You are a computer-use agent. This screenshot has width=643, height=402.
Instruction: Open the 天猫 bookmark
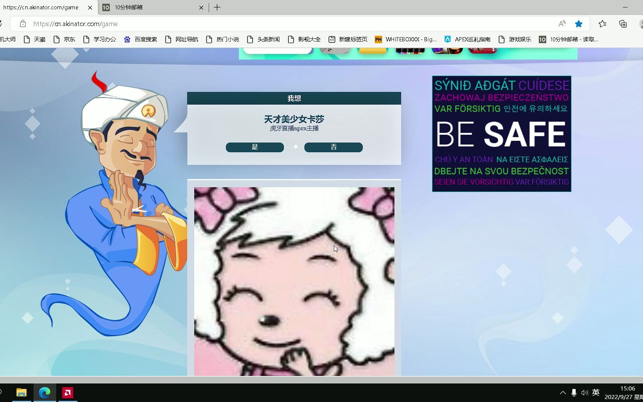click(35, 39)
